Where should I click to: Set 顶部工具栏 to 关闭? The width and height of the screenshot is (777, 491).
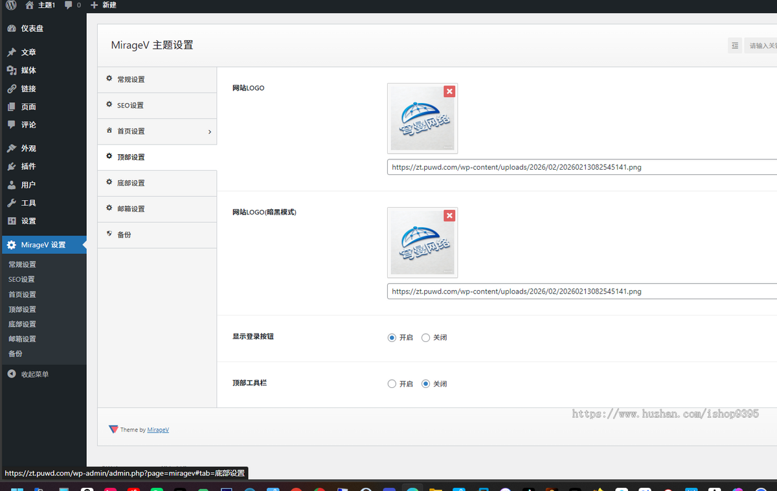coord(425,384)
